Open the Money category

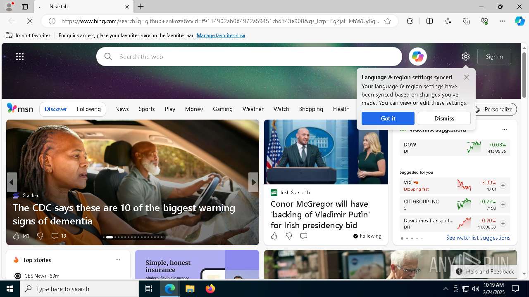[194, 109]
